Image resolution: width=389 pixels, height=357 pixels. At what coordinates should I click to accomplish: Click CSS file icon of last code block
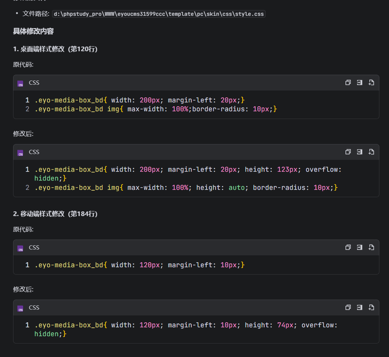pos(20,308)
